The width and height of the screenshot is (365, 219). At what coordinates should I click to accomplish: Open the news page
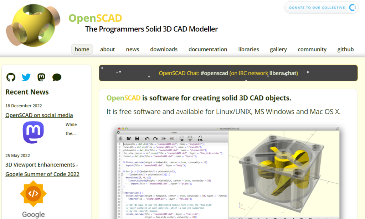click(133, 49)
